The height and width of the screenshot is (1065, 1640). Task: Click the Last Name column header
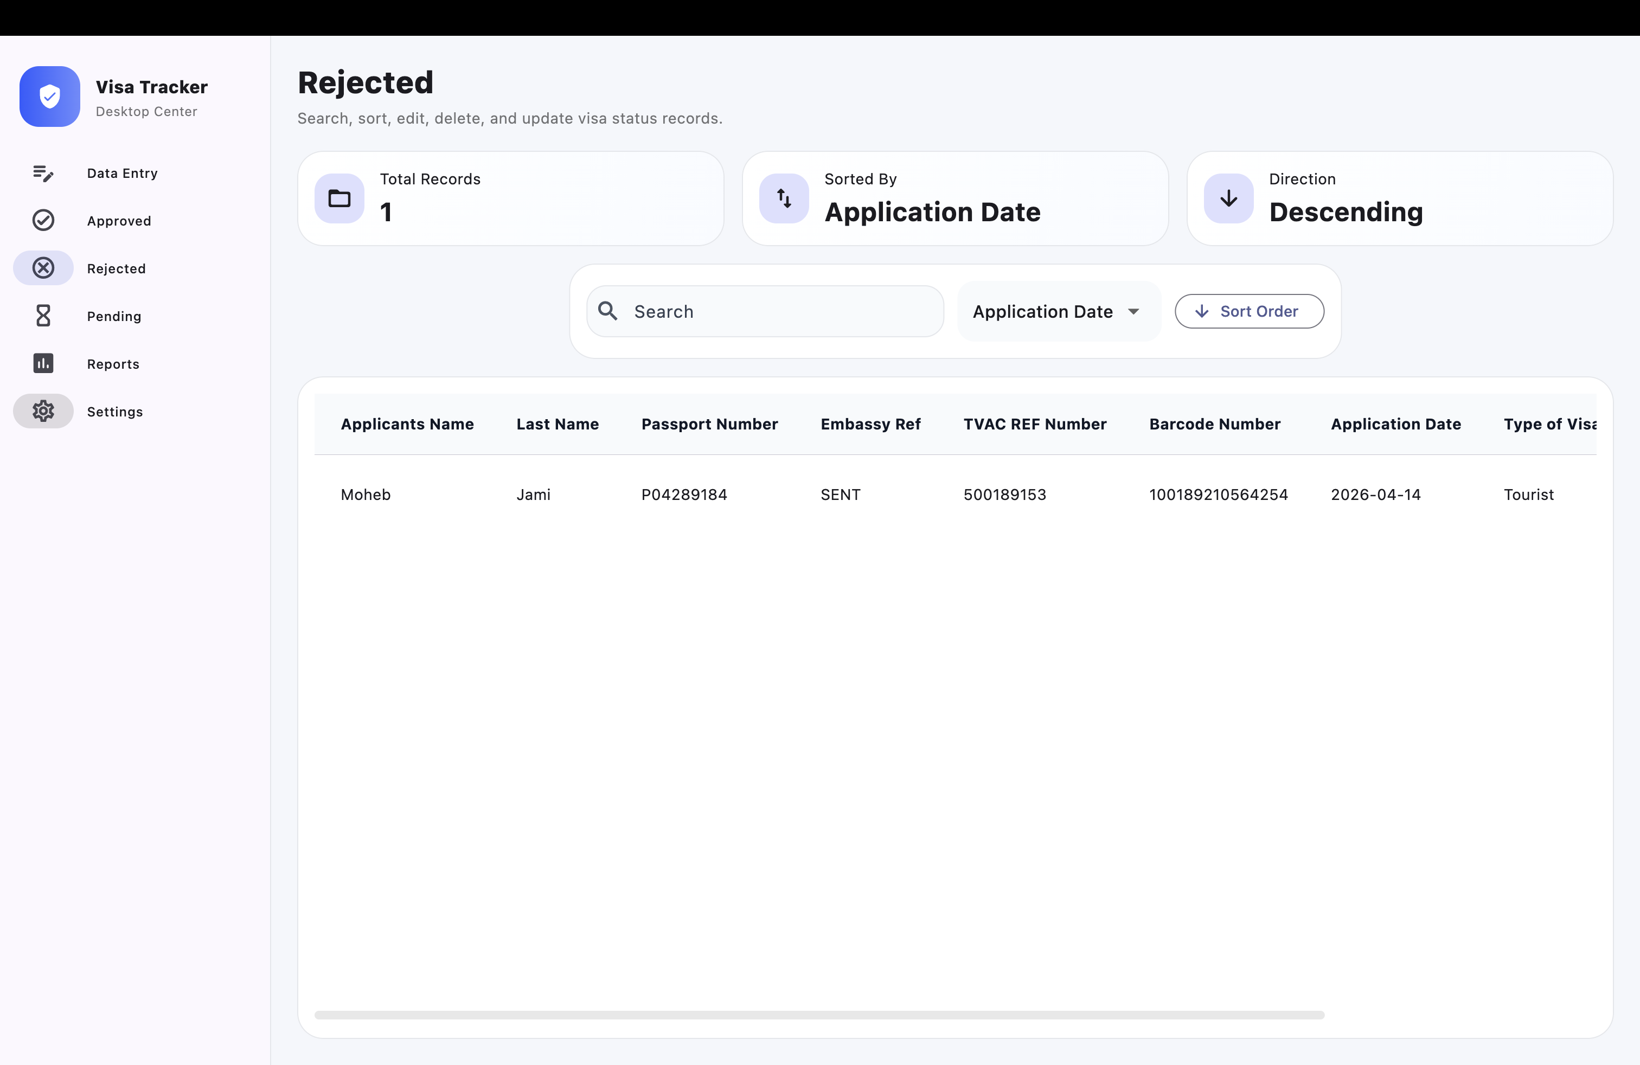pos(558,425)
